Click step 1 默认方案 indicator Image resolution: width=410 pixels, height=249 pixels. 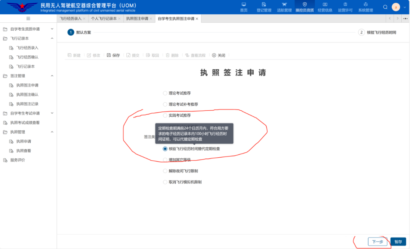(79, 32)
